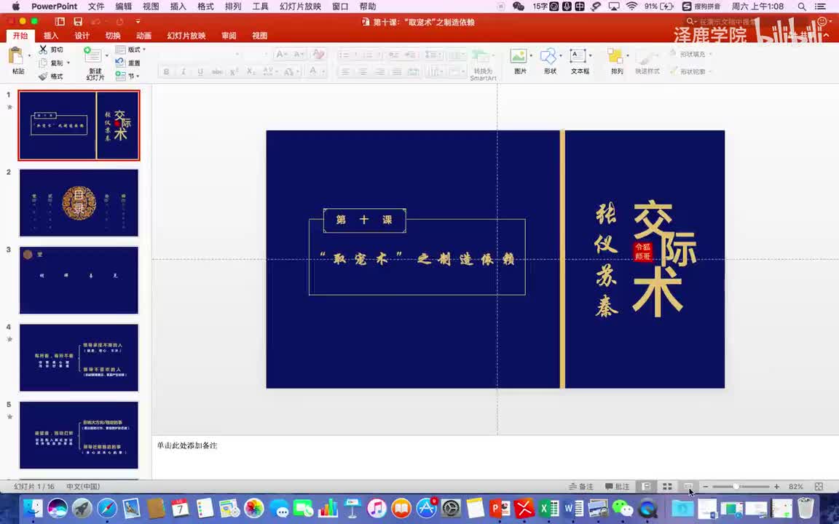Image resolution: width=839 pixels, height=524 pixels.
Task: Open the Slide Show (幻灯片放映) ribbon tab
Action: pos(186,36)
